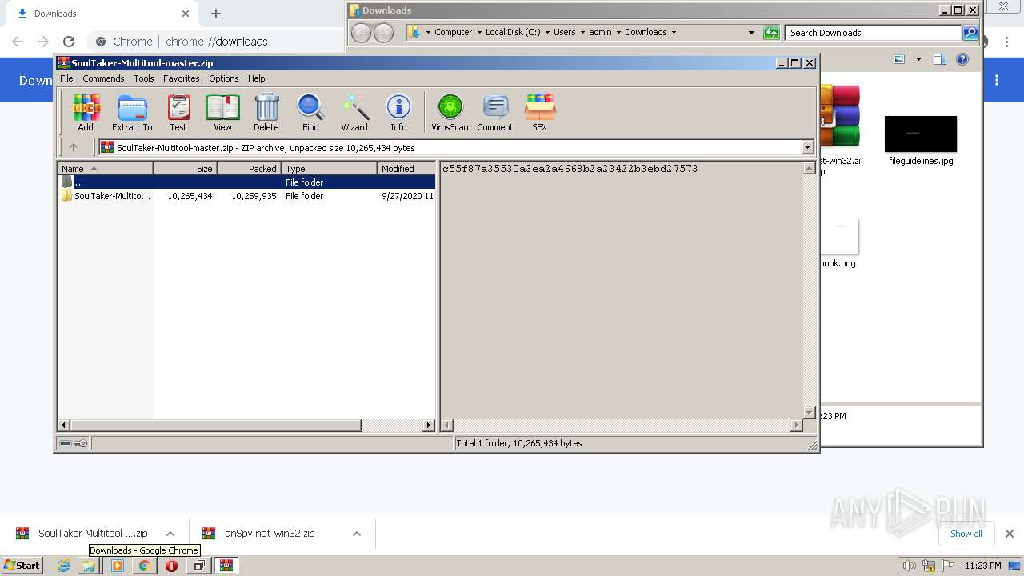Click the Extract To toolbar icon
The height and width of the screenshot is (576, 1024).
[x=132, y=112]
